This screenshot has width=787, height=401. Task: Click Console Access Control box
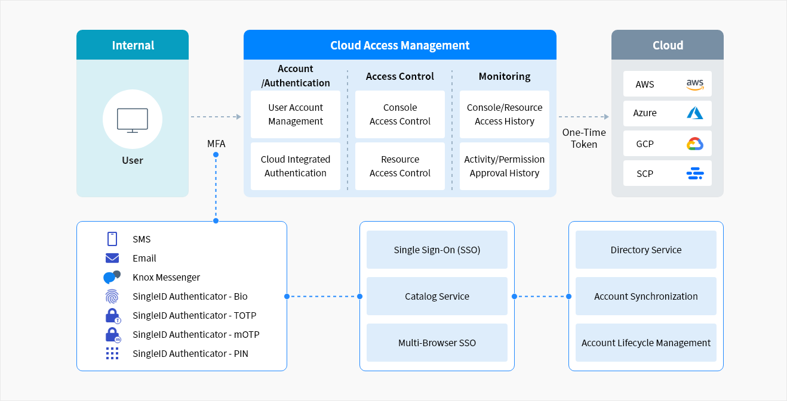(400, 114)
